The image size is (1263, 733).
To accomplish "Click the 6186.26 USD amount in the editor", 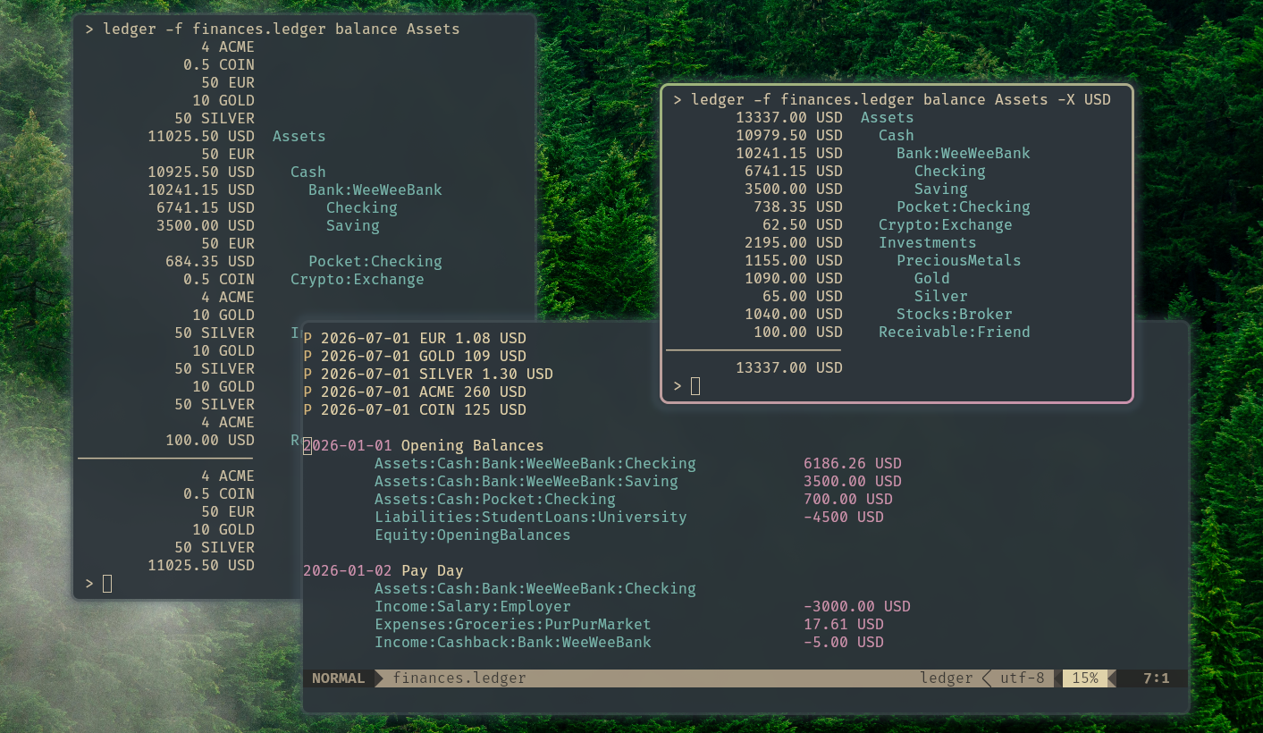I will coord(853,463).
